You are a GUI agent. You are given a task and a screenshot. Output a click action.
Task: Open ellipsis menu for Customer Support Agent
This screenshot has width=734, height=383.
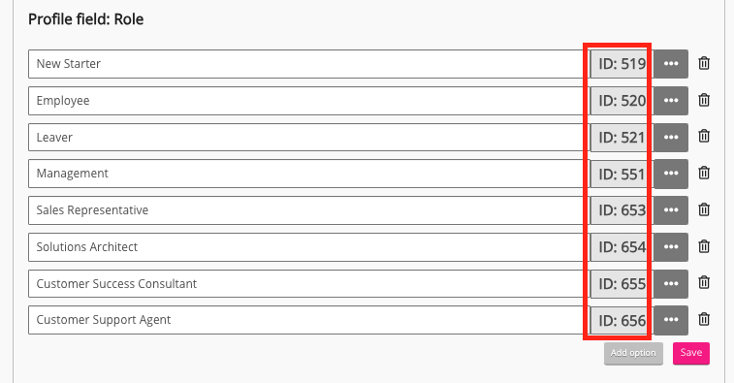point(671,320)
